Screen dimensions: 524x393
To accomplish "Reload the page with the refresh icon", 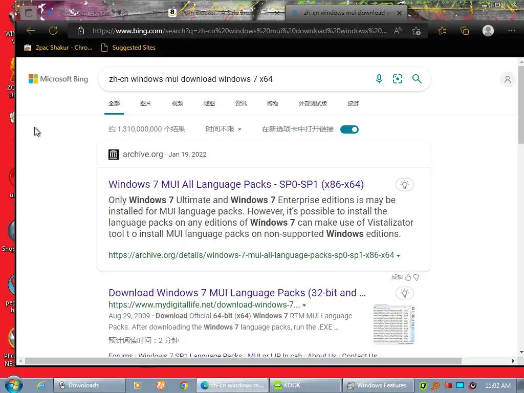I will point(53,31).
